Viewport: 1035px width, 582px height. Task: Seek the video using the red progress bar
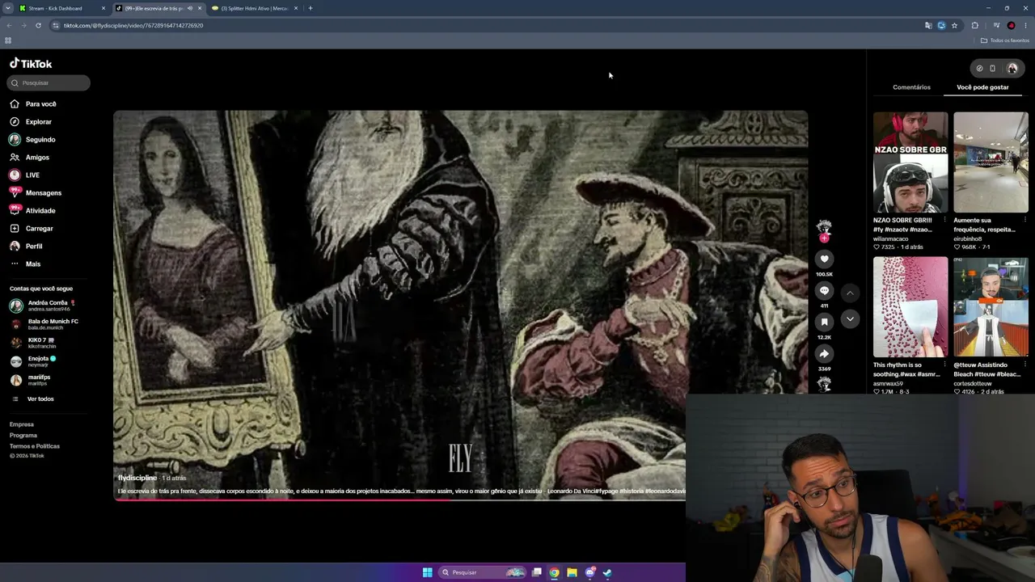[399, 500]
